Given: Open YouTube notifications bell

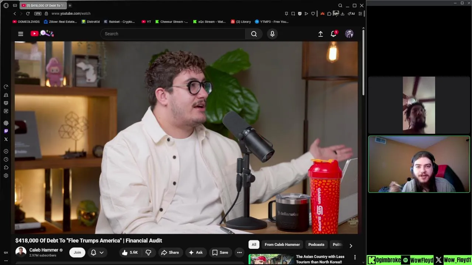Looking at the screenshot, I should pos(334,34).
